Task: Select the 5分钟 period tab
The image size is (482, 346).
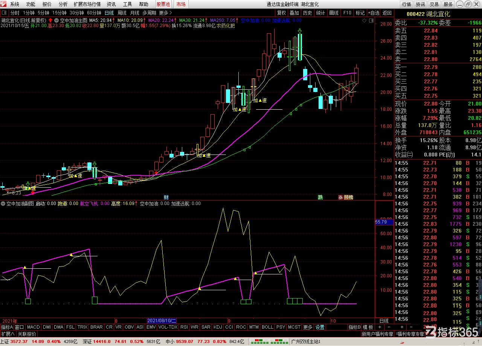Action: coord(43,13)
